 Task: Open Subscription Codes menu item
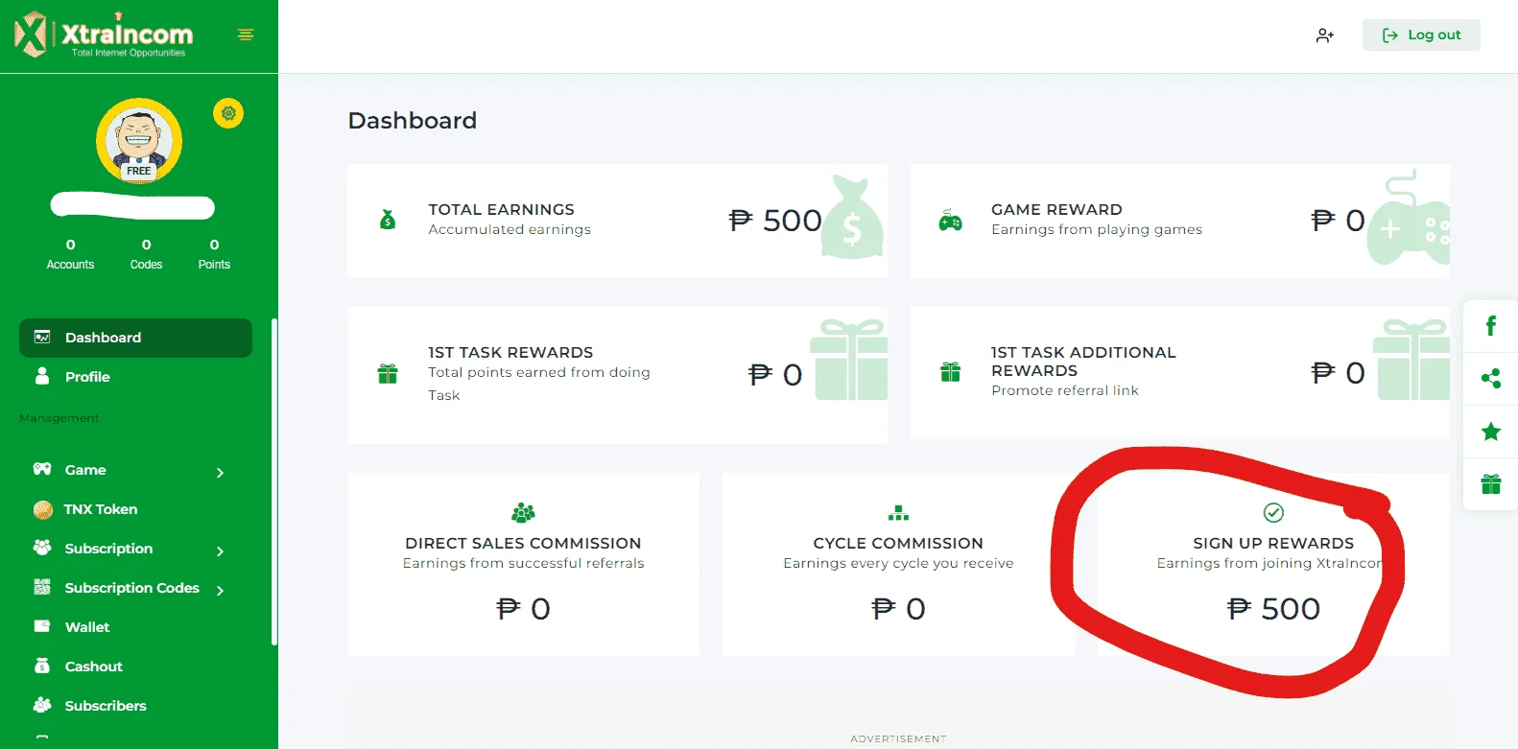click(x=131, y=588)
